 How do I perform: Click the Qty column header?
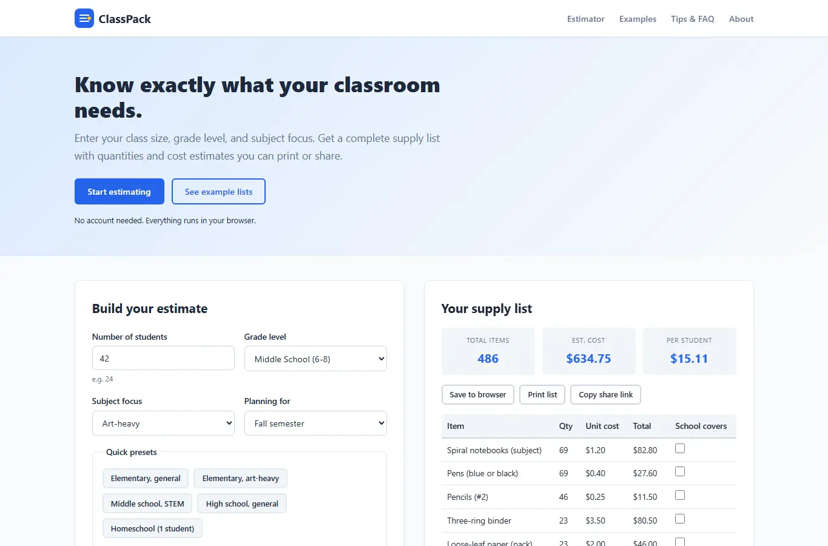(x=566, y=426)
